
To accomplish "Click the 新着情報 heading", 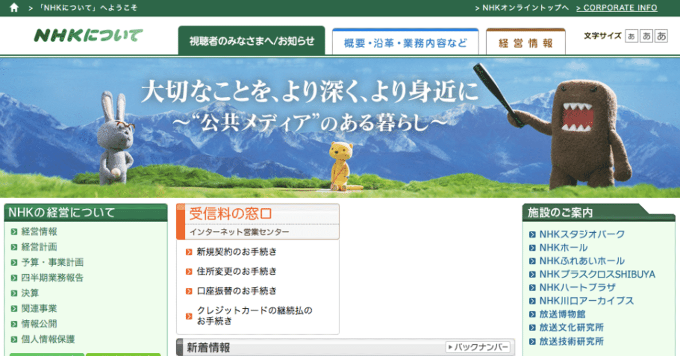I will coord(208,348).
